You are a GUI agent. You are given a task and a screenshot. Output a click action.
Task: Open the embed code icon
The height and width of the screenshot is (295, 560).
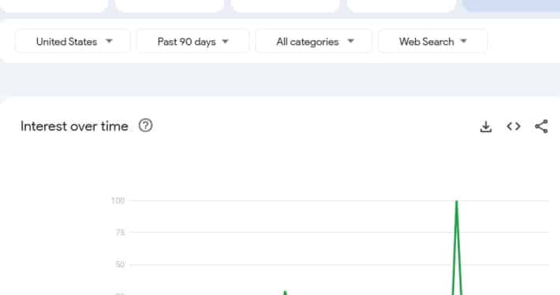point(513,127)
